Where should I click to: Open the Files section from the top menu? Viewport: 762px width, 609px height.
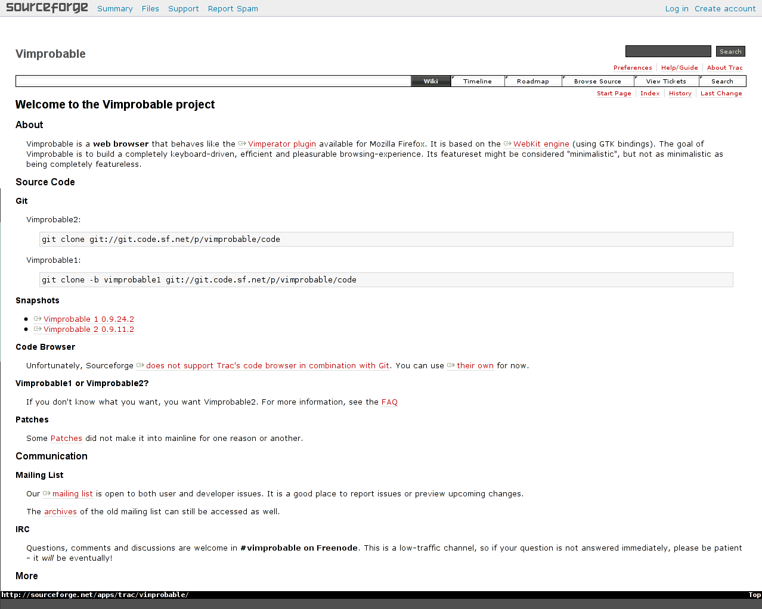[x=150, y=8]
